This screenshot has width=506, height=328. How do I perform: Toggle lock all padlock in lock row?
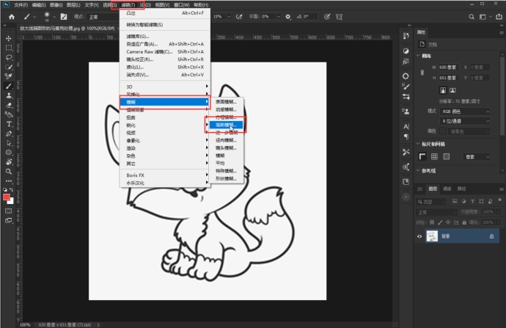tap(464, 222)
